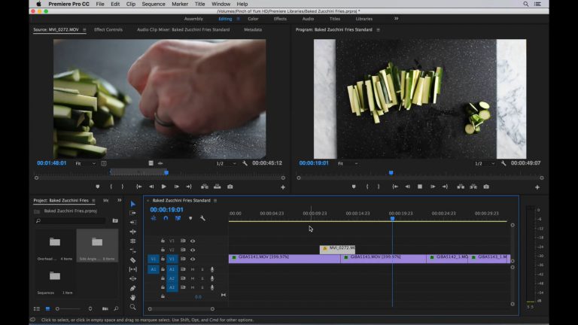Screen dimensions: 578x325
Task: Open Source monitor settings wrench
Action: [245, 163]
